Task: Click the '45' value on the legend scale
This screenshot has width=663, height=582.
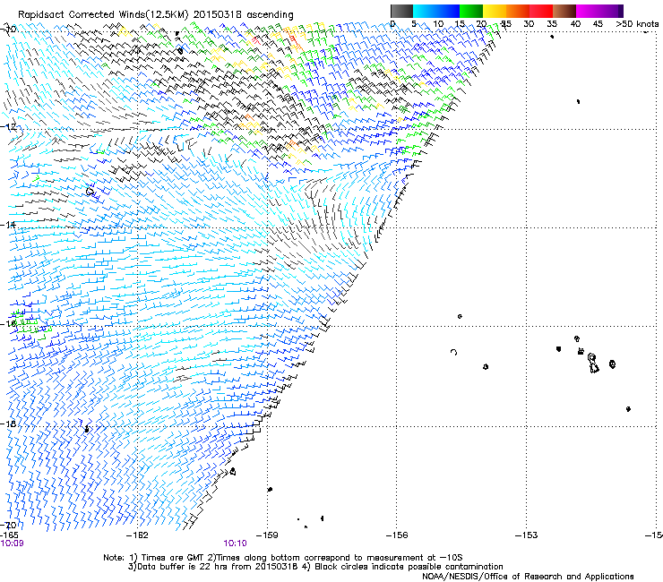Action: (598, 24)
